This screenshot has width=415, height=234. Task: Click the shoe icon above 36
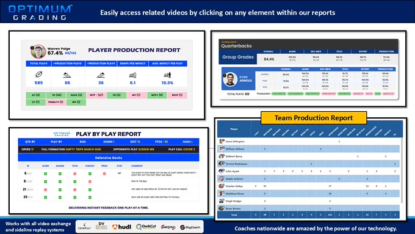101,75
